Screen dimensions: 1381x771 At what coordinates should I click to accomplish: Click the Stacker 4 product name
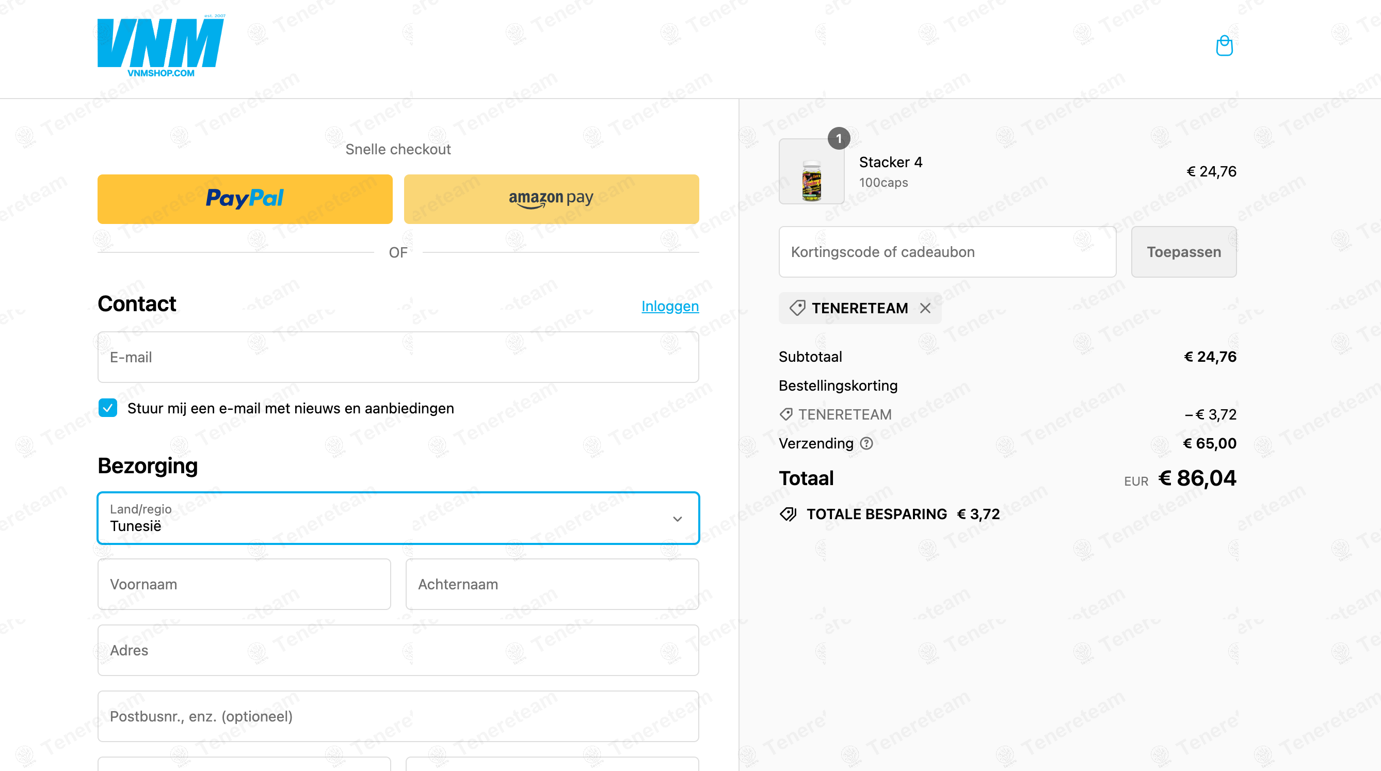[890, 162]
